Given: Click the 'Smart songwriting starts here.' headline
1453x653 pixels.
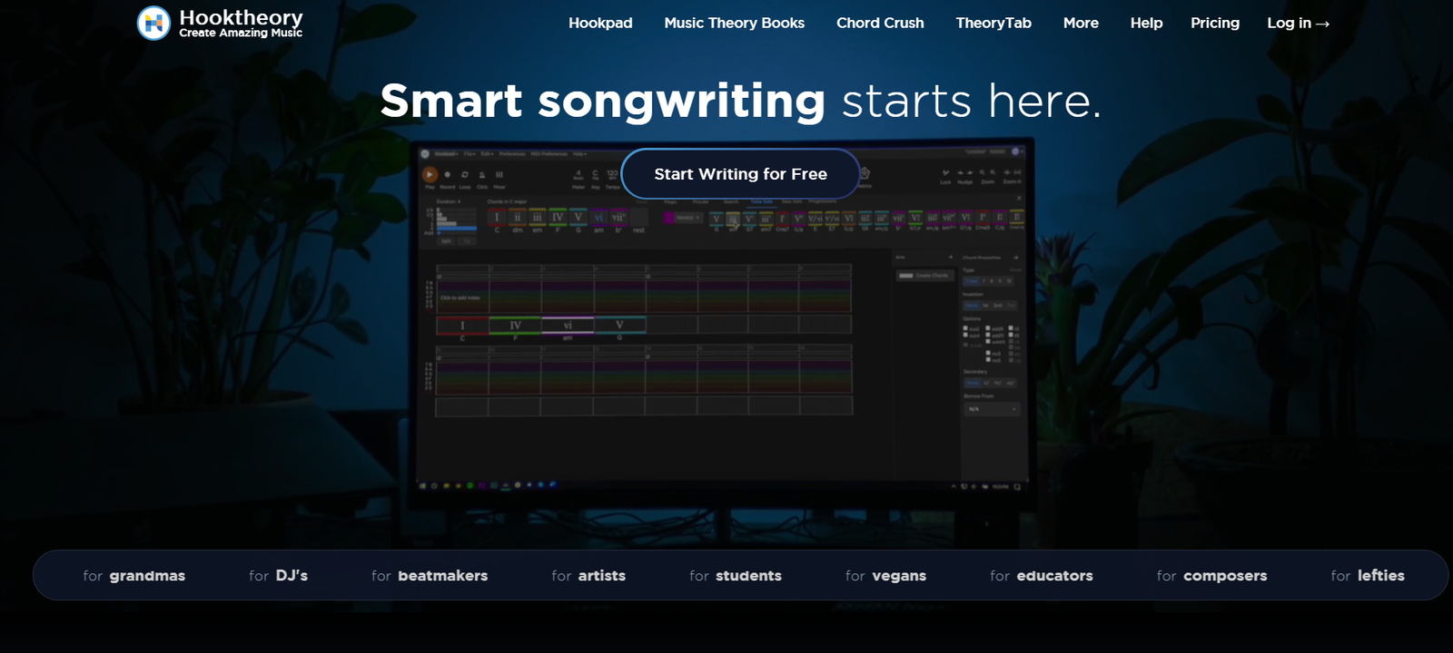Looking at the screenshot, I should (740, 101).
